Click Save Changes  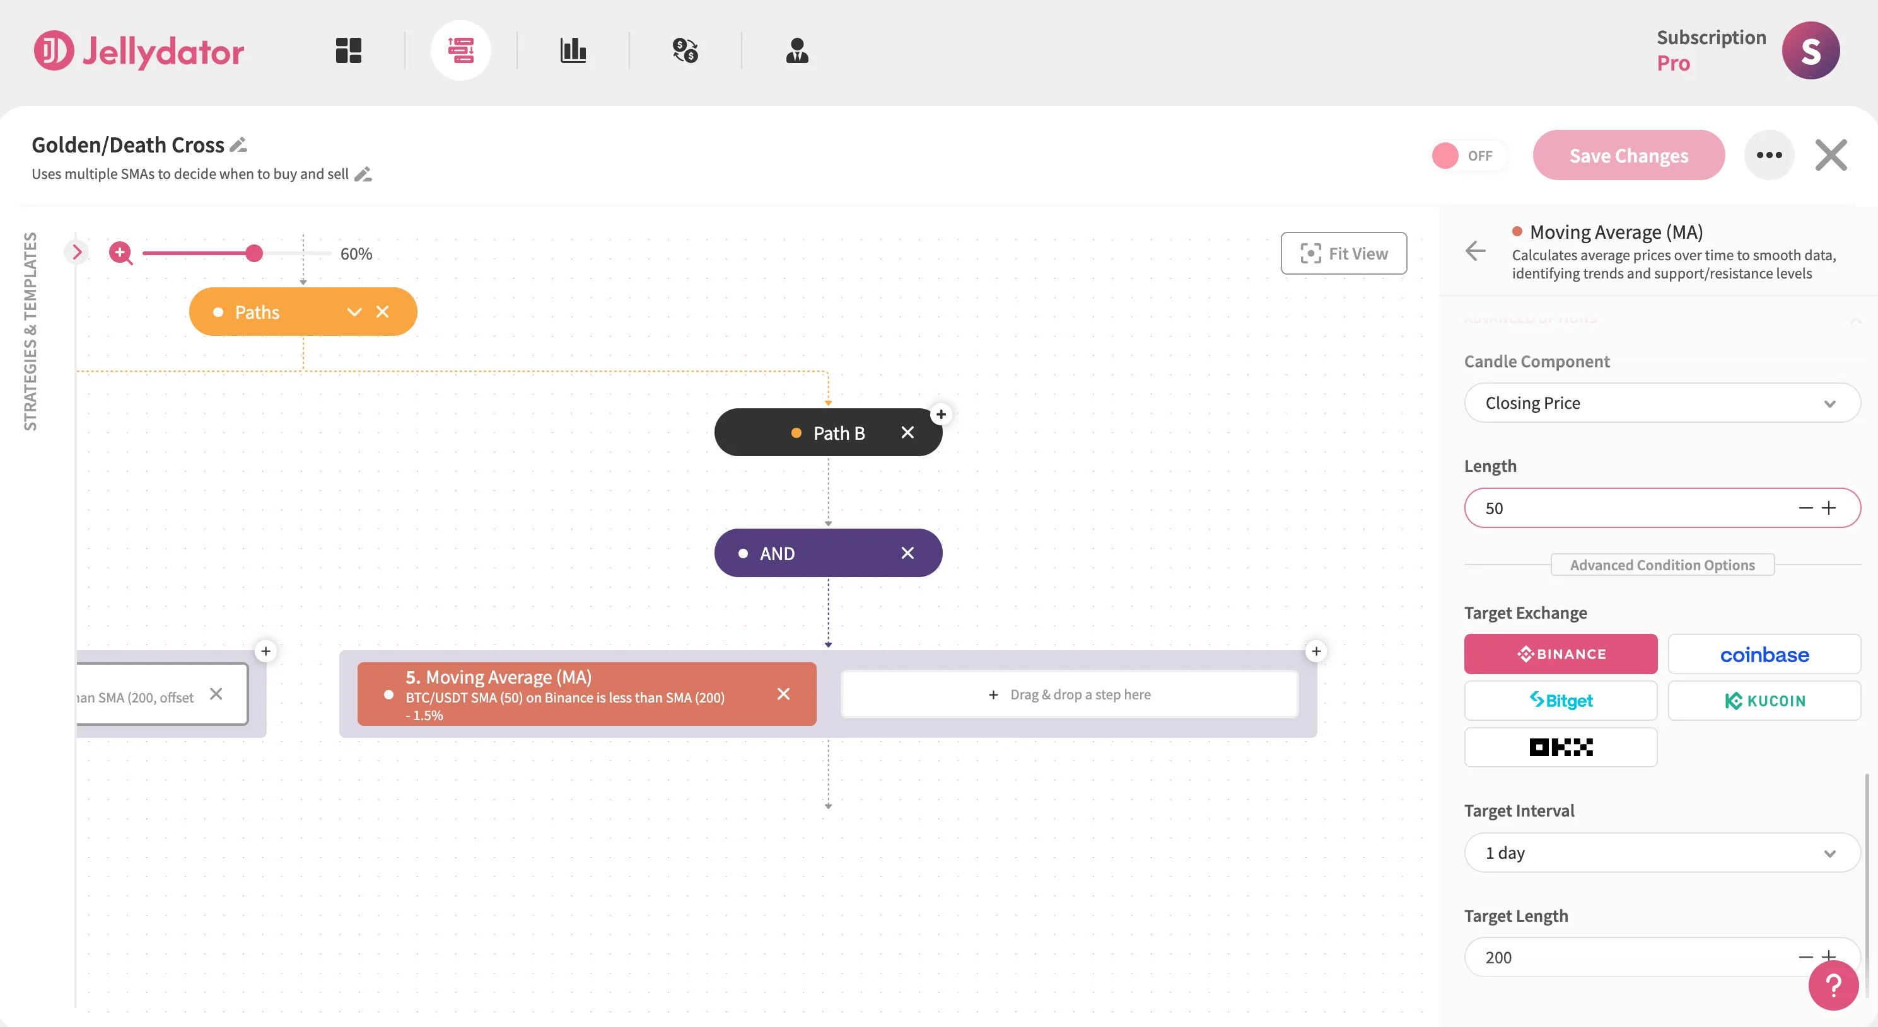click(x=1629, y=155)
